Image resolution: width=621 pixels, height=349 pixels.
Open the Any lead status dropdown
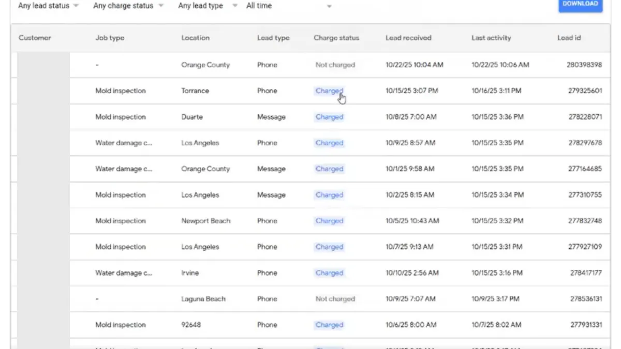(48, 6)
